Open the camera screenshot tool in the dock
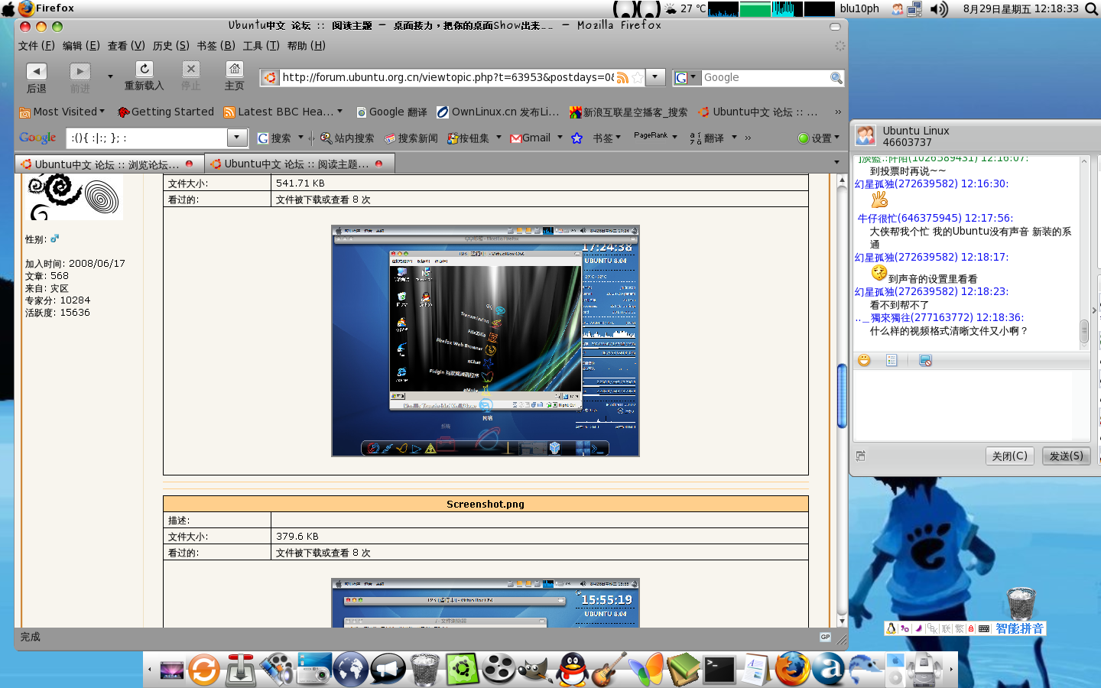 click(x=314, y=669)
